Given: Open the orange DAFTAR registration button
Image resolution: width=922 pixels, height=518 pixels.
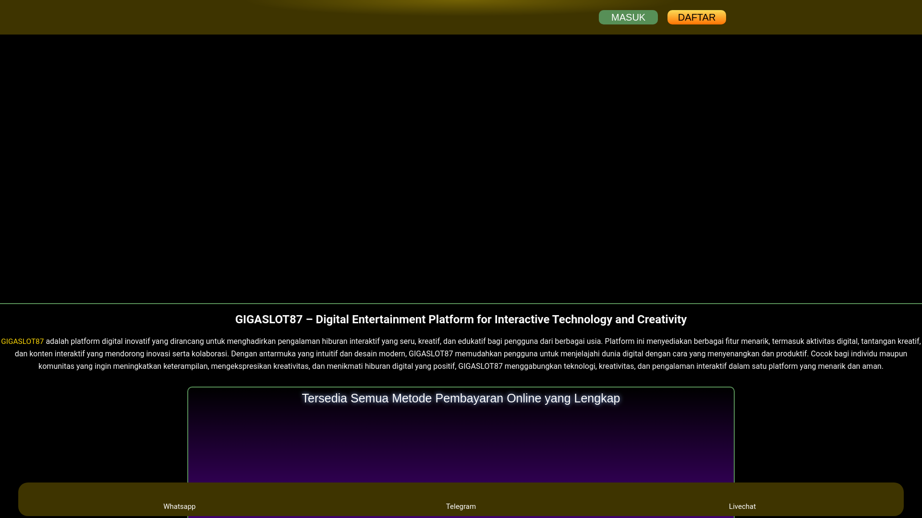Looking at the screenshot, I should [x=696, y=17].
